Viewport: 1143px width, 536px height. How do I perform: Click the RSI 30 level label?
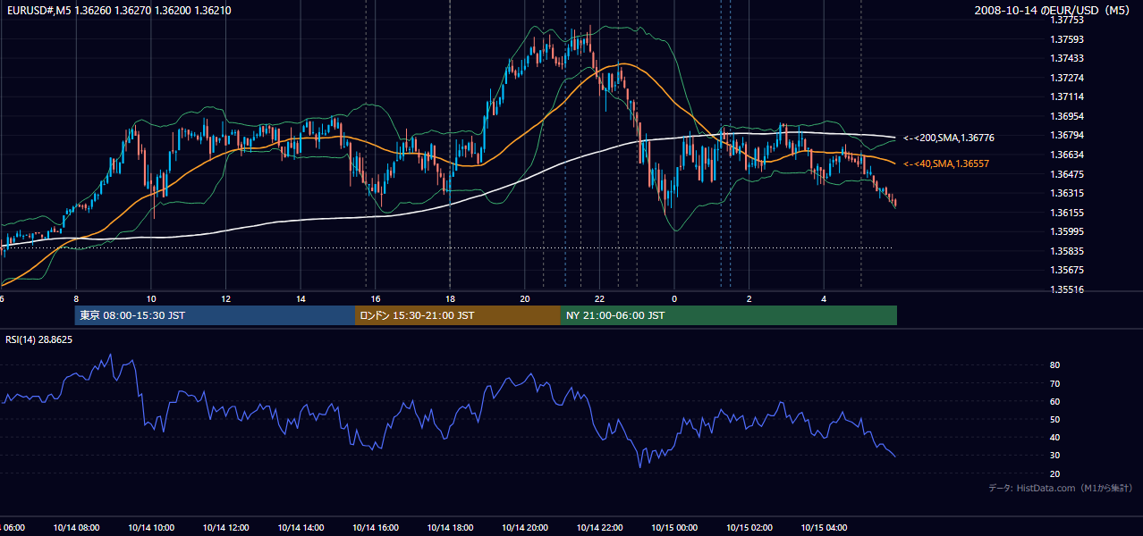pos(1054,456)
